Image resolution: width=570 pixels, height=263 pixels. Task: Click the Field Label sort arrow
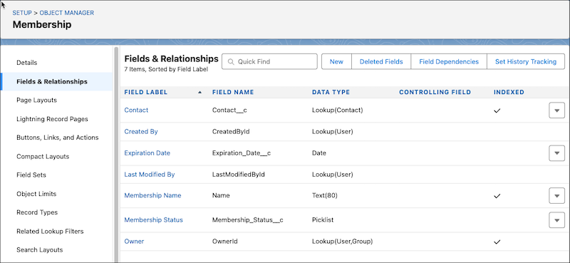[x=199, y=93]
